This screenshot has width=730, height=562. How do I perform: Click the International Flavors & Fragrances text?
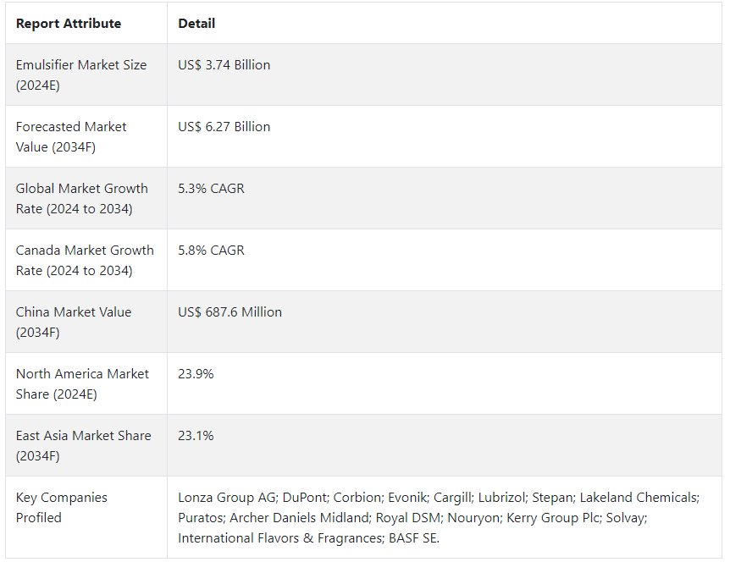coord(280,538)
